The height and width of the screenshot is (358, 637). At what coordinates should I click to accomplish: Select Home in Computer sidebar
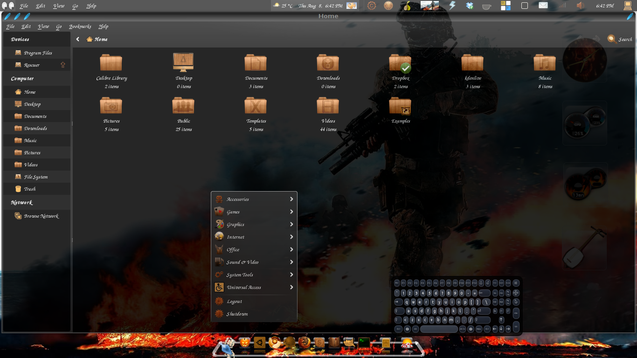click(x=37, y=92)
